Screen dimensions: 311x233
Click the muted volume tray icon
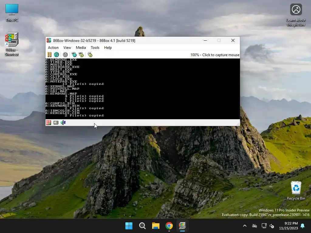272,226
